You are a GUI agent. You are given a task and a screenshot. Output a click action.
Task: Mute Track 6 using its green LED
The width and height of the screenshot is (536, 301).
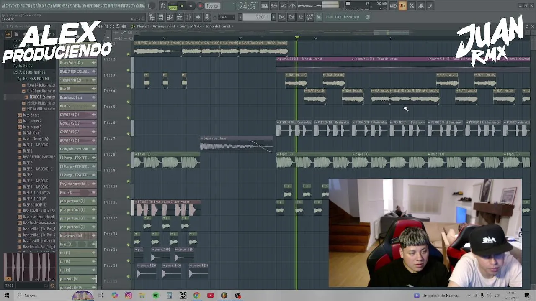[x=128, y=133]
